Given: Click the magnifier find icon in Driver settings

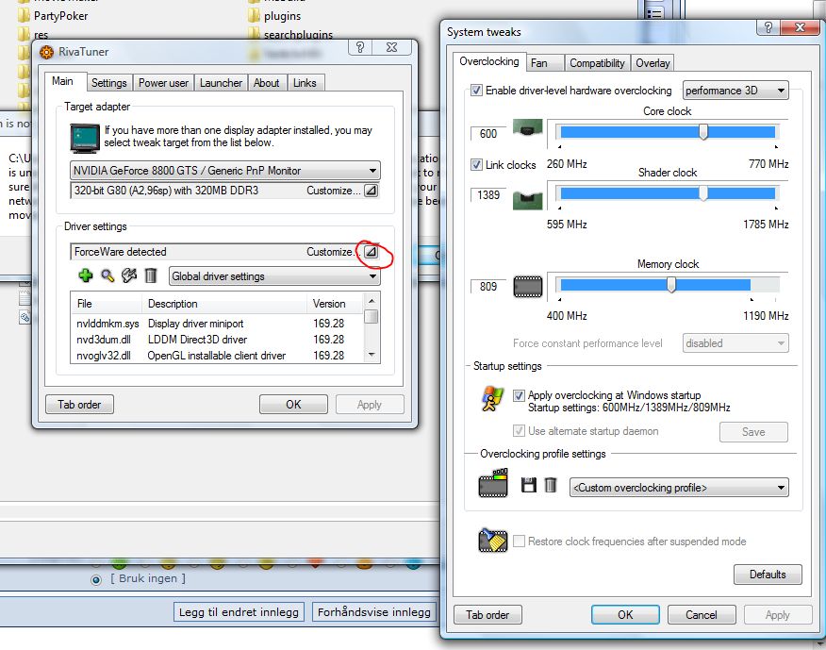Looking at the screenshot, I should click(x=107, y=275).
